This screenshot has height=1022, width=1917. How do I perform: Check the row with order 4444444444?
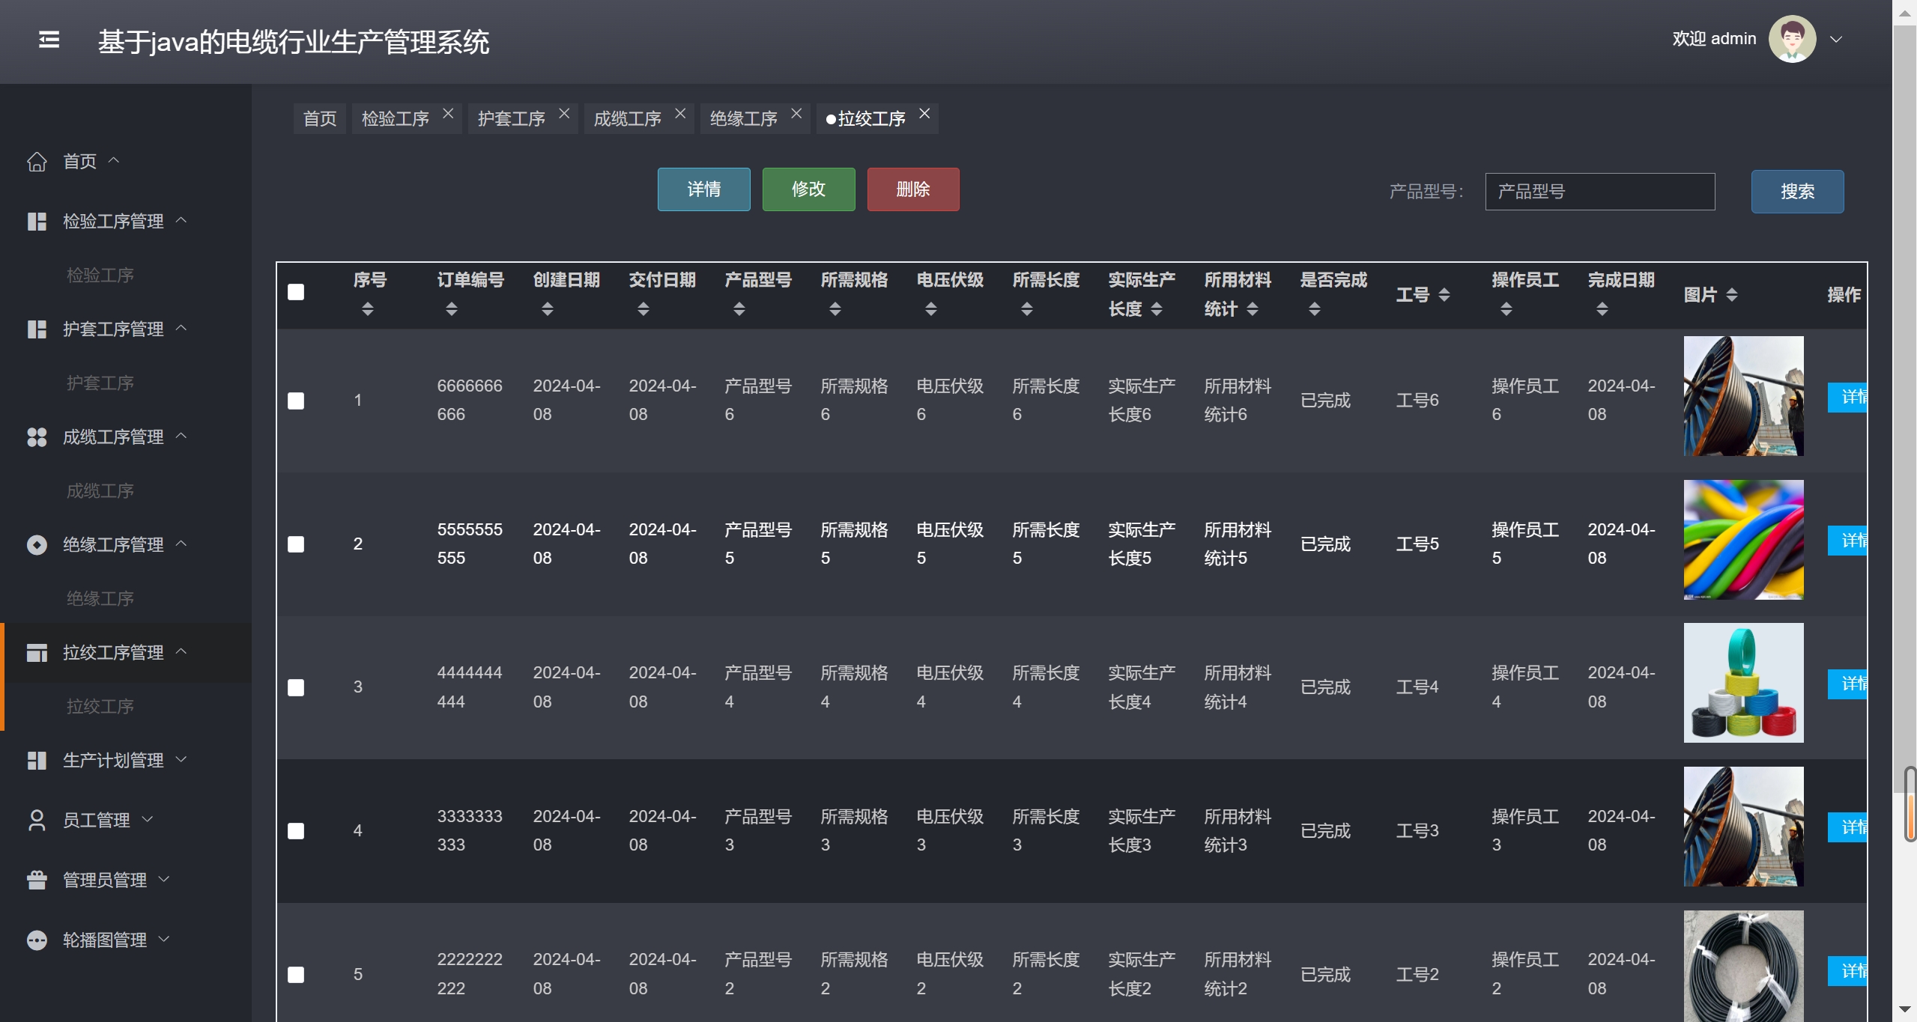(x=296, y=687)
